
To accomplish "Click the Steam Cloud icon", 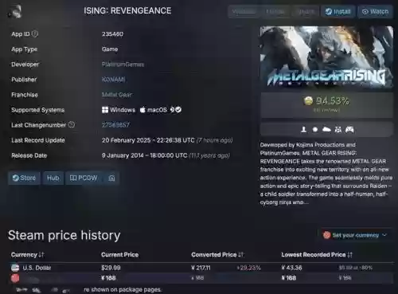I will pyautogui.click(x=326, y=129).
